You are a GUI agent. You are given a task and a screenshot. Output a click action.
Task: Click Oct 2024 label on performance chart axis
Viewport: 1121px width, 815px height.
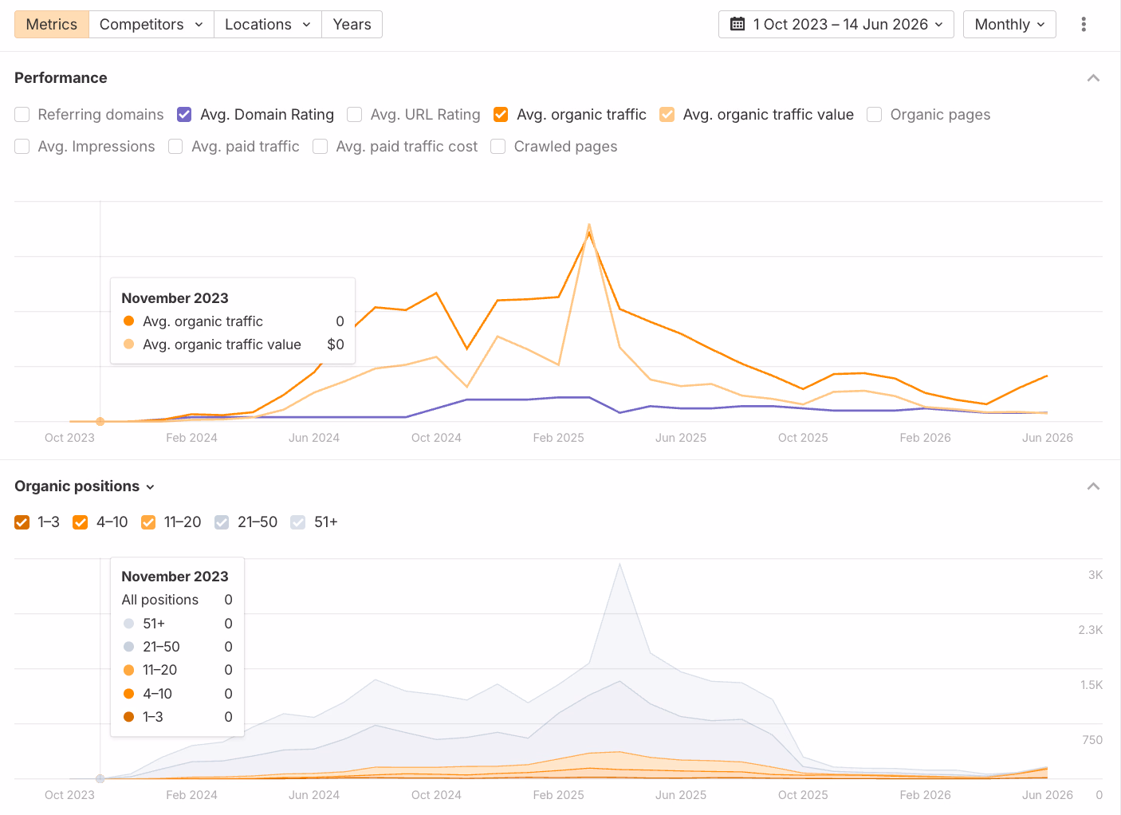pyautogui.click(x=436, y=438)
